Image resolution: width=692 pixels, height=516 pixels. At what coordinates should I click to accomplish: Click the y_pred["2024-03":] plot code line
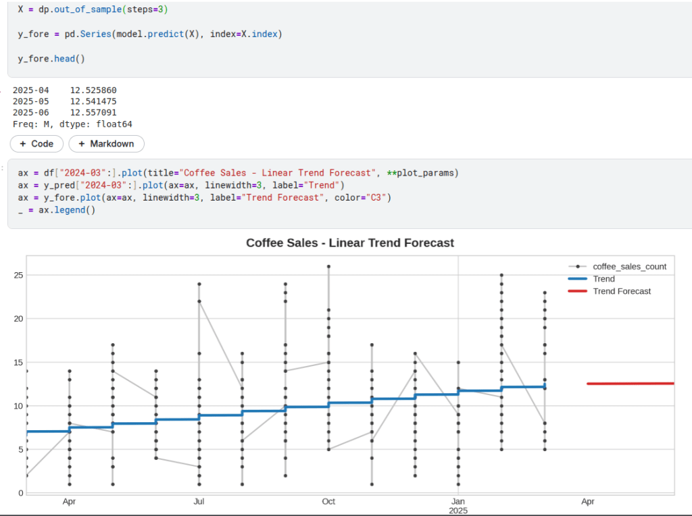(181, 185)
